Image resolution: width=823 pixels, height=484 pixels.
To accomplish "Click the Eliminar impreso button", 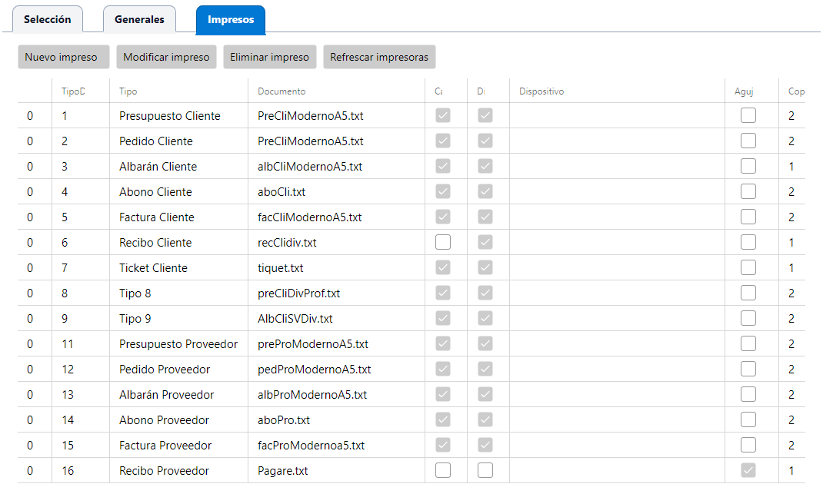I will (x=270, y=57).
